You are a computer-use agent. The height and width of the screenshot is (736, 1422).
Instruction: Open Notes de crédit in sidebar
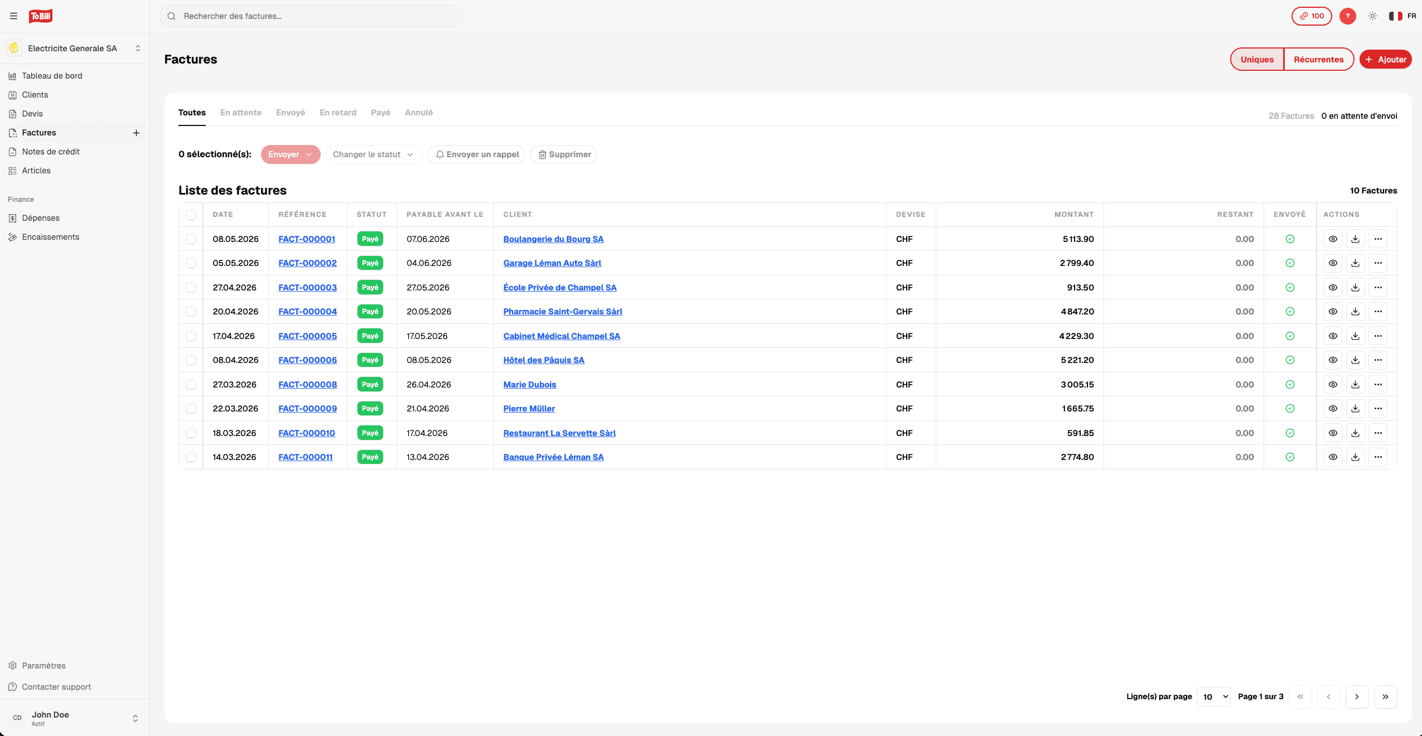click(x=75, y=152)
